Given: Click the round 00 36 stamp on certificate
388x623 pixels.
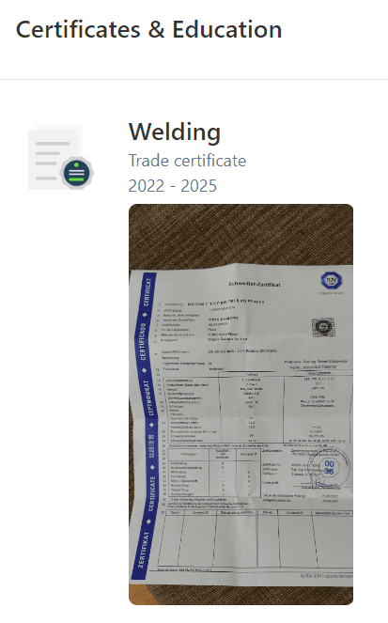Looking at the screenshot, I should pos(329,467).
